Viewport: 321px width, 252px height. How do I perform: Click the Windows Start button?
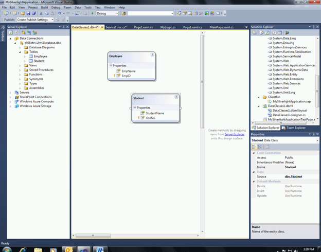point(7,250)
